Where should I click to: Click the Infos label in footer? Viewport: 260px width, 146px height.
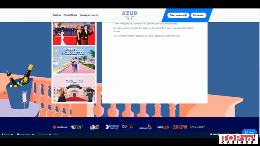point(56,134)
